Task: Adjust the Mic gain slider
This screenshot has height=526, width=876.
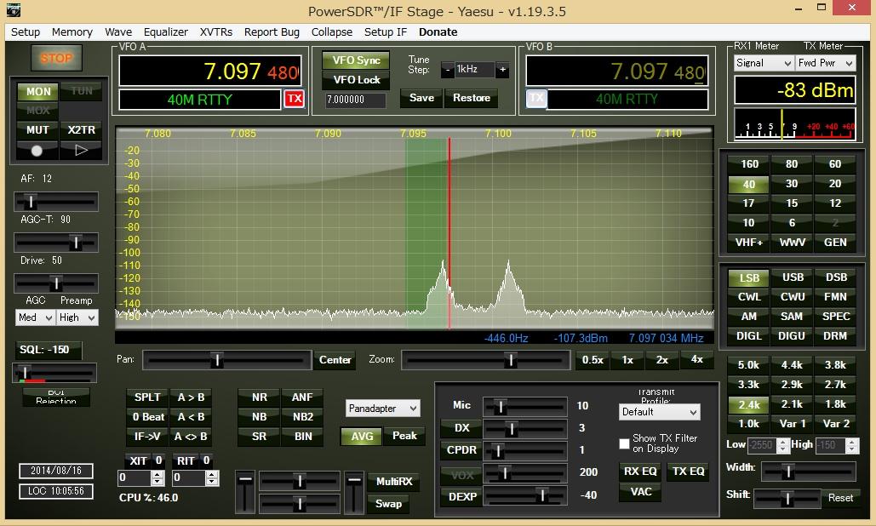Action: coord(525,407)
